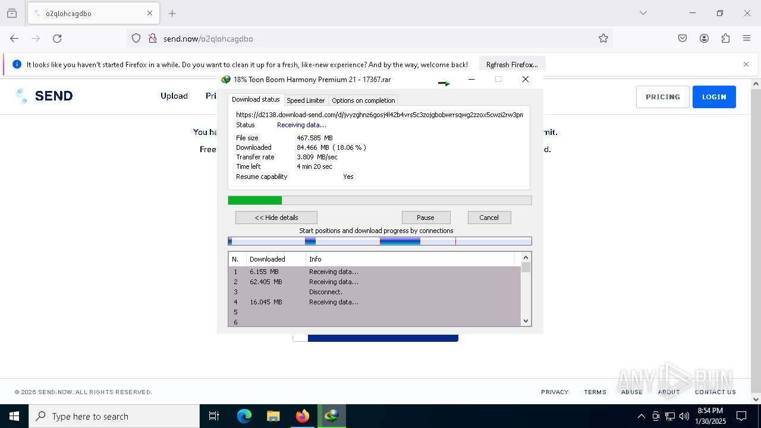The height and width of the screenshot is (428, 761).
Task: Click the connections progress segment bar
Action: pyautogui.click(x=380, y=241)
